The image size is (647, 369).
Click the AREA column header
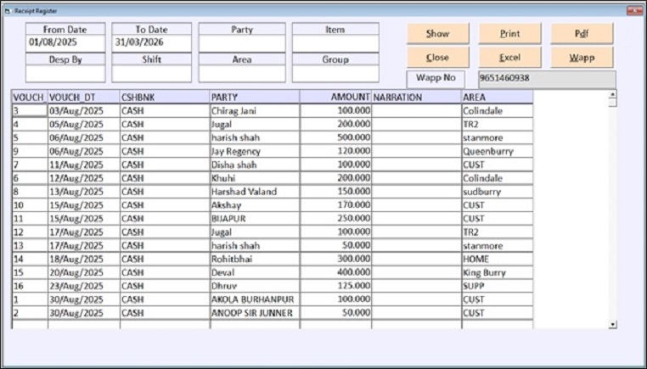[498, 98]
